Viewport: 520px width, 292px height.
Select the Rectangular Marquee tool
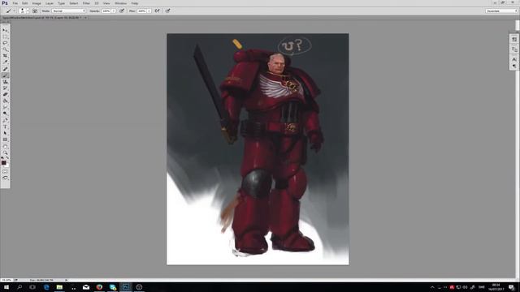pos(5,36)
